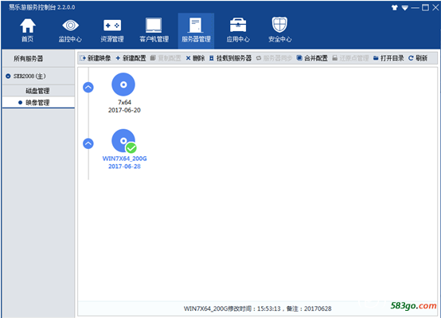Click 合并配置 merge configuration
Image resolution: width=441 pixels, height=318 pixels.
312,58
